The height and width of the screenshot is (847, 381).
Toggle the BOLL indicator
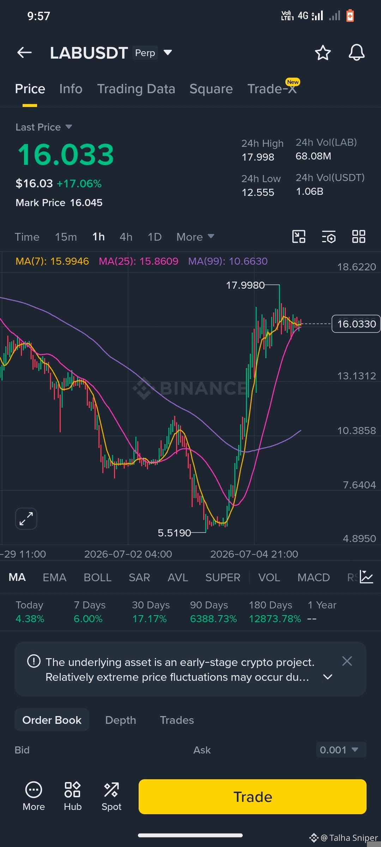click(97, 577)
